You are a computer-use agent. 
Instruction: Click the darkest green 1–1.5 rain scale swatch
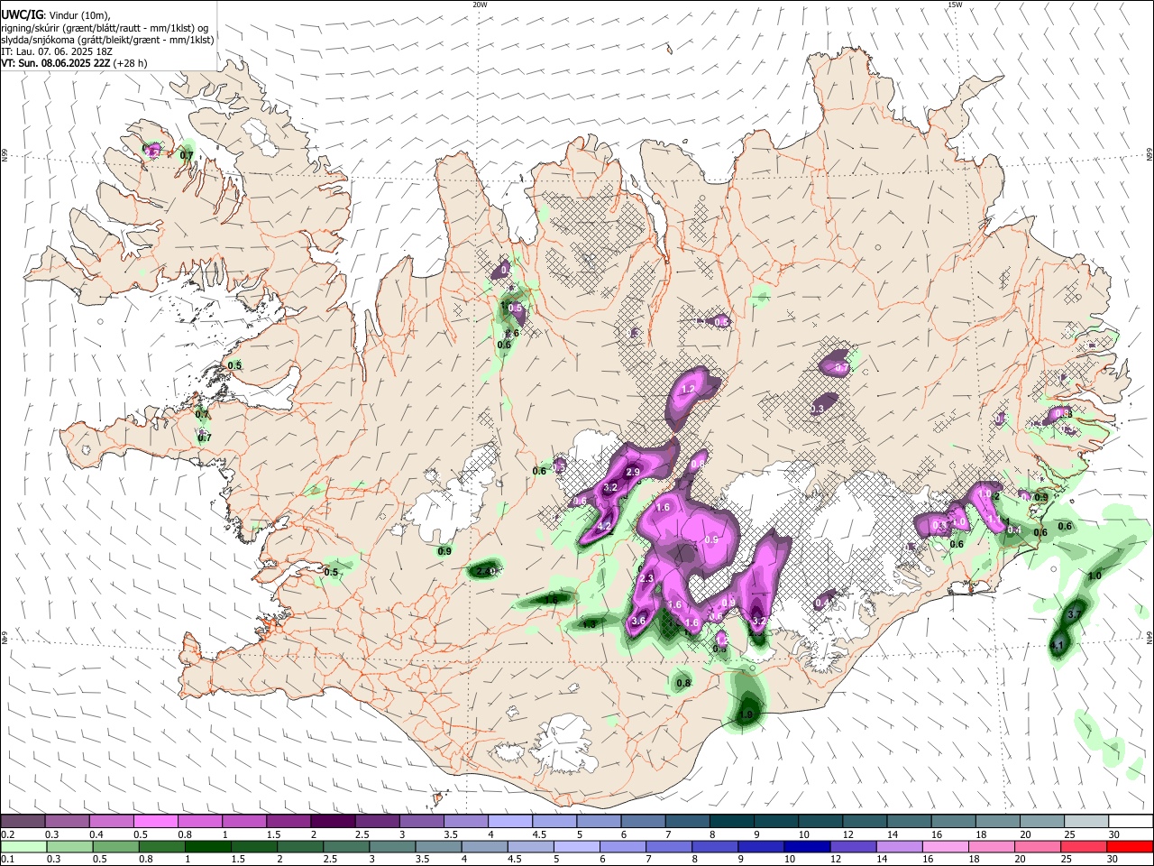tap(206, 846)
